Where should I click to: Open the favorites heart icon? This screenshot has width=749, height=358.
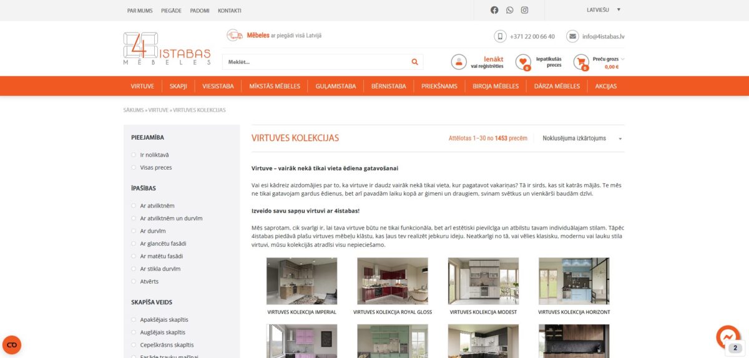[523, 62]
